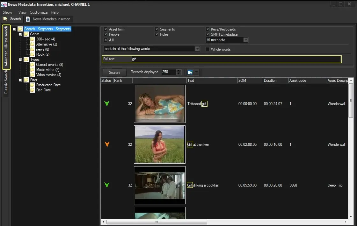The image size is (357, 226).
Task: Click the Full-text search input field
Action: point(235,59)
